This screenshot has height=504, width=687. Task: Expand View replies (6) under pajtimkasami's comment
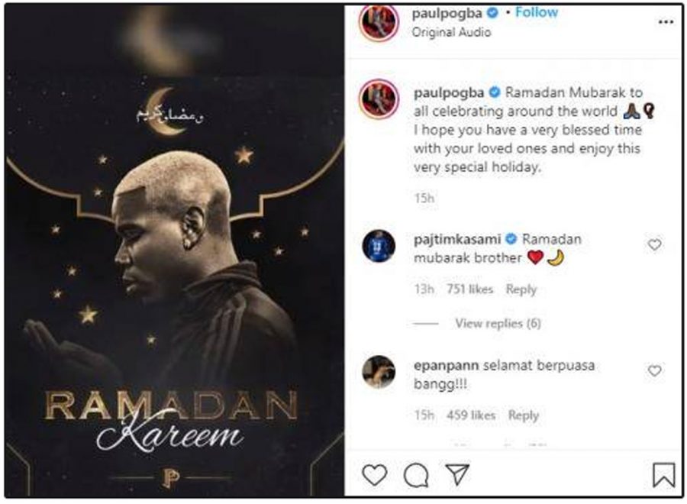click(x=498, y=324)
